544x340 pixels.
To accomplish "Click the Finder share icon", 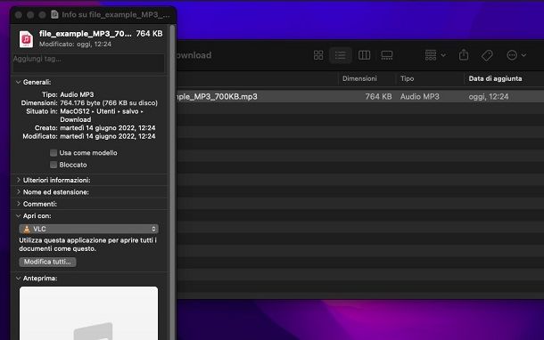I will point(464,54).
